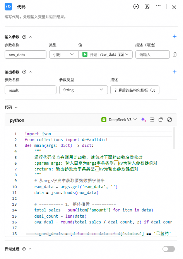Run the code node with play icon

pyautogui.click(x=136, y=7)
